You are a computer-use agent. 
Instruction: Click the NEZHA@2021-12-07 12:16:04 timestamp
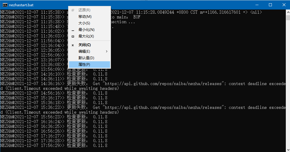(32, 46)
